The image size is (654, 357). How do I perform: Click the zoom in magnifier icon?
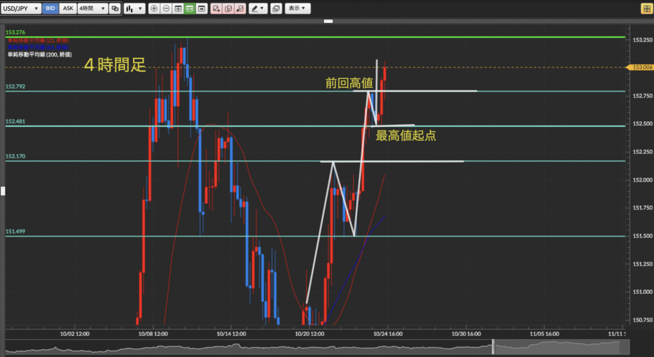coord(154,9)
